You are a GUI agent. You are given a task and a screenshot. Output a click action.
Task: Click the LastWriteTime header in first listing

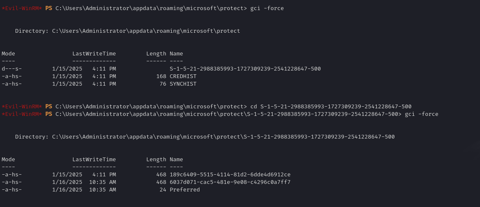pyautogui.click(x=94, y=54)
